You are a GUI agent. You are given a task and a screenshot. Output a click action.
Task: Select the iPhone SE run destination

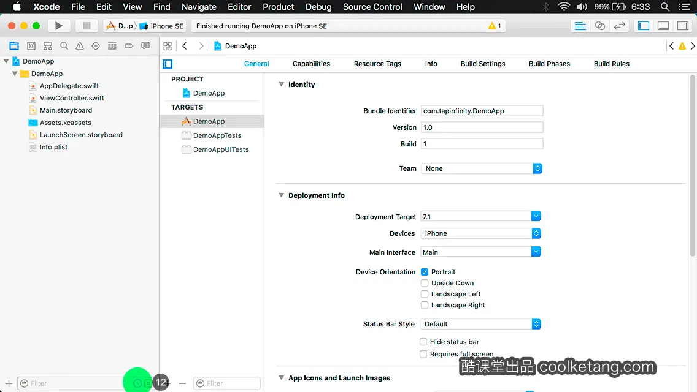tap(161, 26)
